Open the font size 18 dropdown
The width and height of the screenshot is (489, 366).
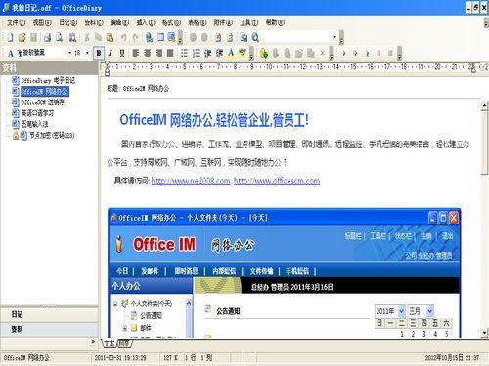point(87,53)
